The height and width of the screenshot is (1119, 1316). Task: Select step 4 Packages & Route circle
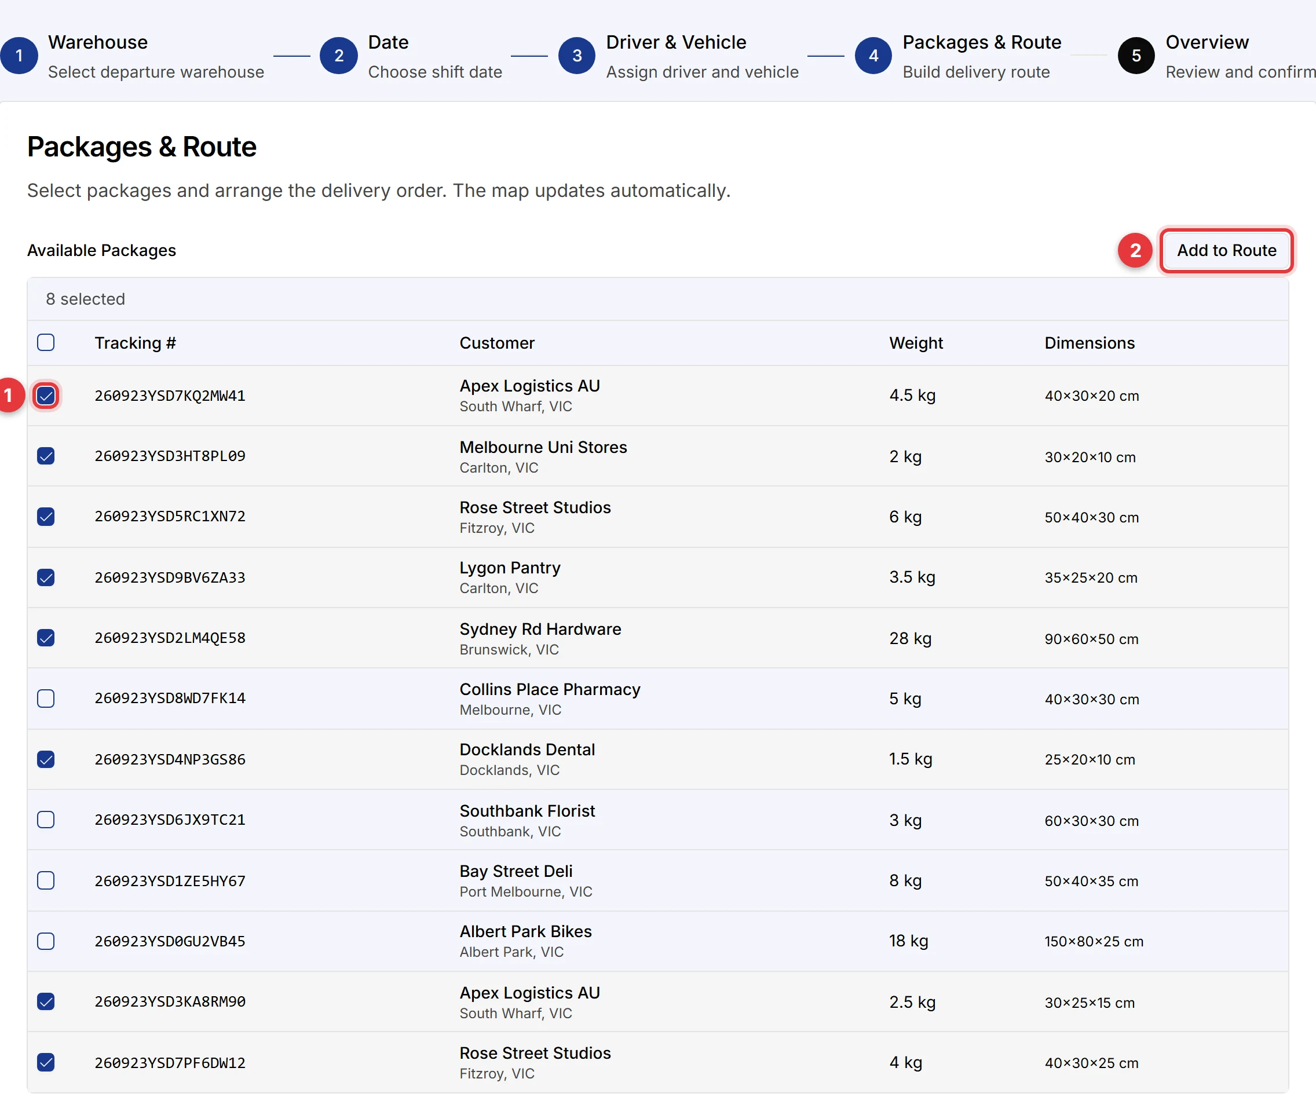pyautogui.click(x=873, y=56)
